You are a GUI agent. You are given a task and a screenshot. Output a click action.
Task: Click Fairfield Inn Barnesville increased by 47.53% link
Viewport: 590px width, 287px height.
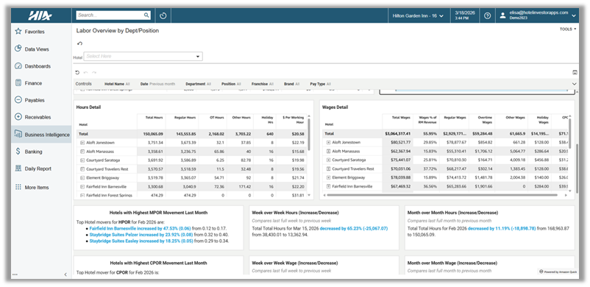click(x=141, y=228)
